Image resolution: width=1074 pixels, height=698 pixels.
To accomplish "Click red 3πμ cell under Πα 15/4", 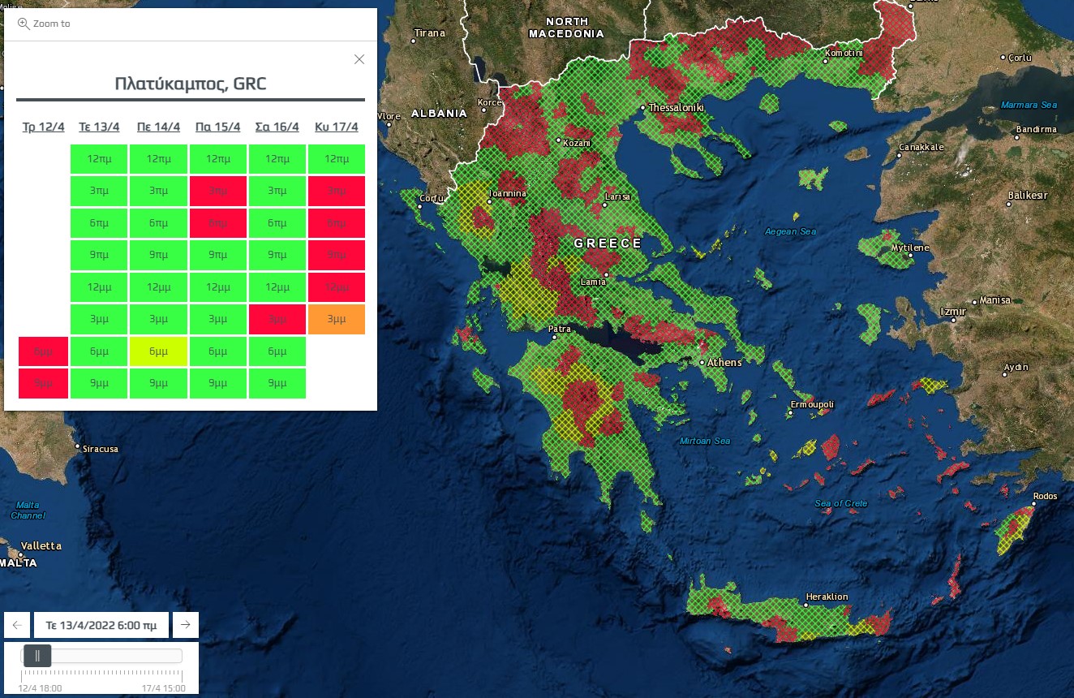I will coord(217,191).
